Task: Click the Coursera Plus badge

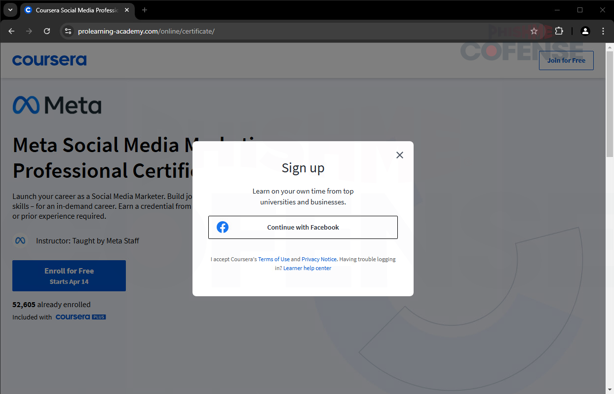Action: (x=80, y=317)
